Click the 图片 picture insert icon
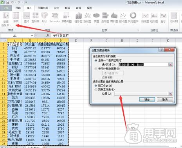This screenshot has height=148, width=182. (27, 18)
